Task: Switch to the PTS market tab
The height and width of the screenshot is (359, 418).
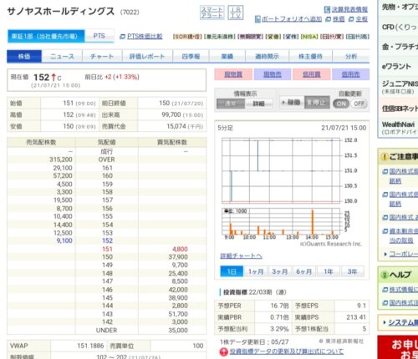Action: pos(99,36)
